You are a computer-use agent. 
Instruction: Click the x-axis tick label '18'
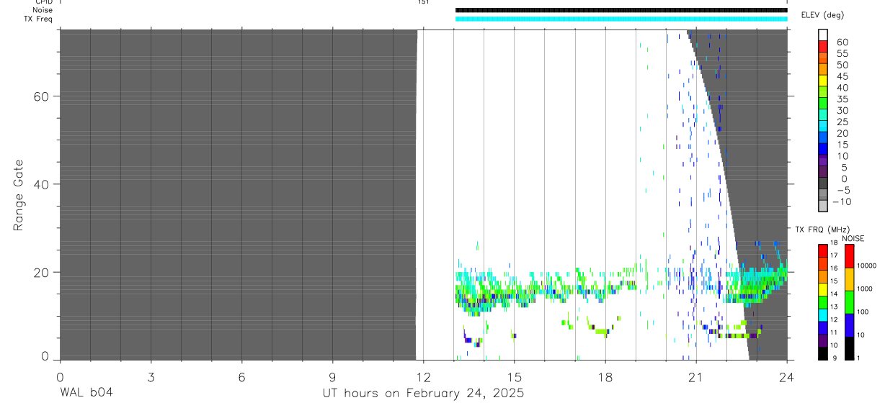(x=605, y=376)
